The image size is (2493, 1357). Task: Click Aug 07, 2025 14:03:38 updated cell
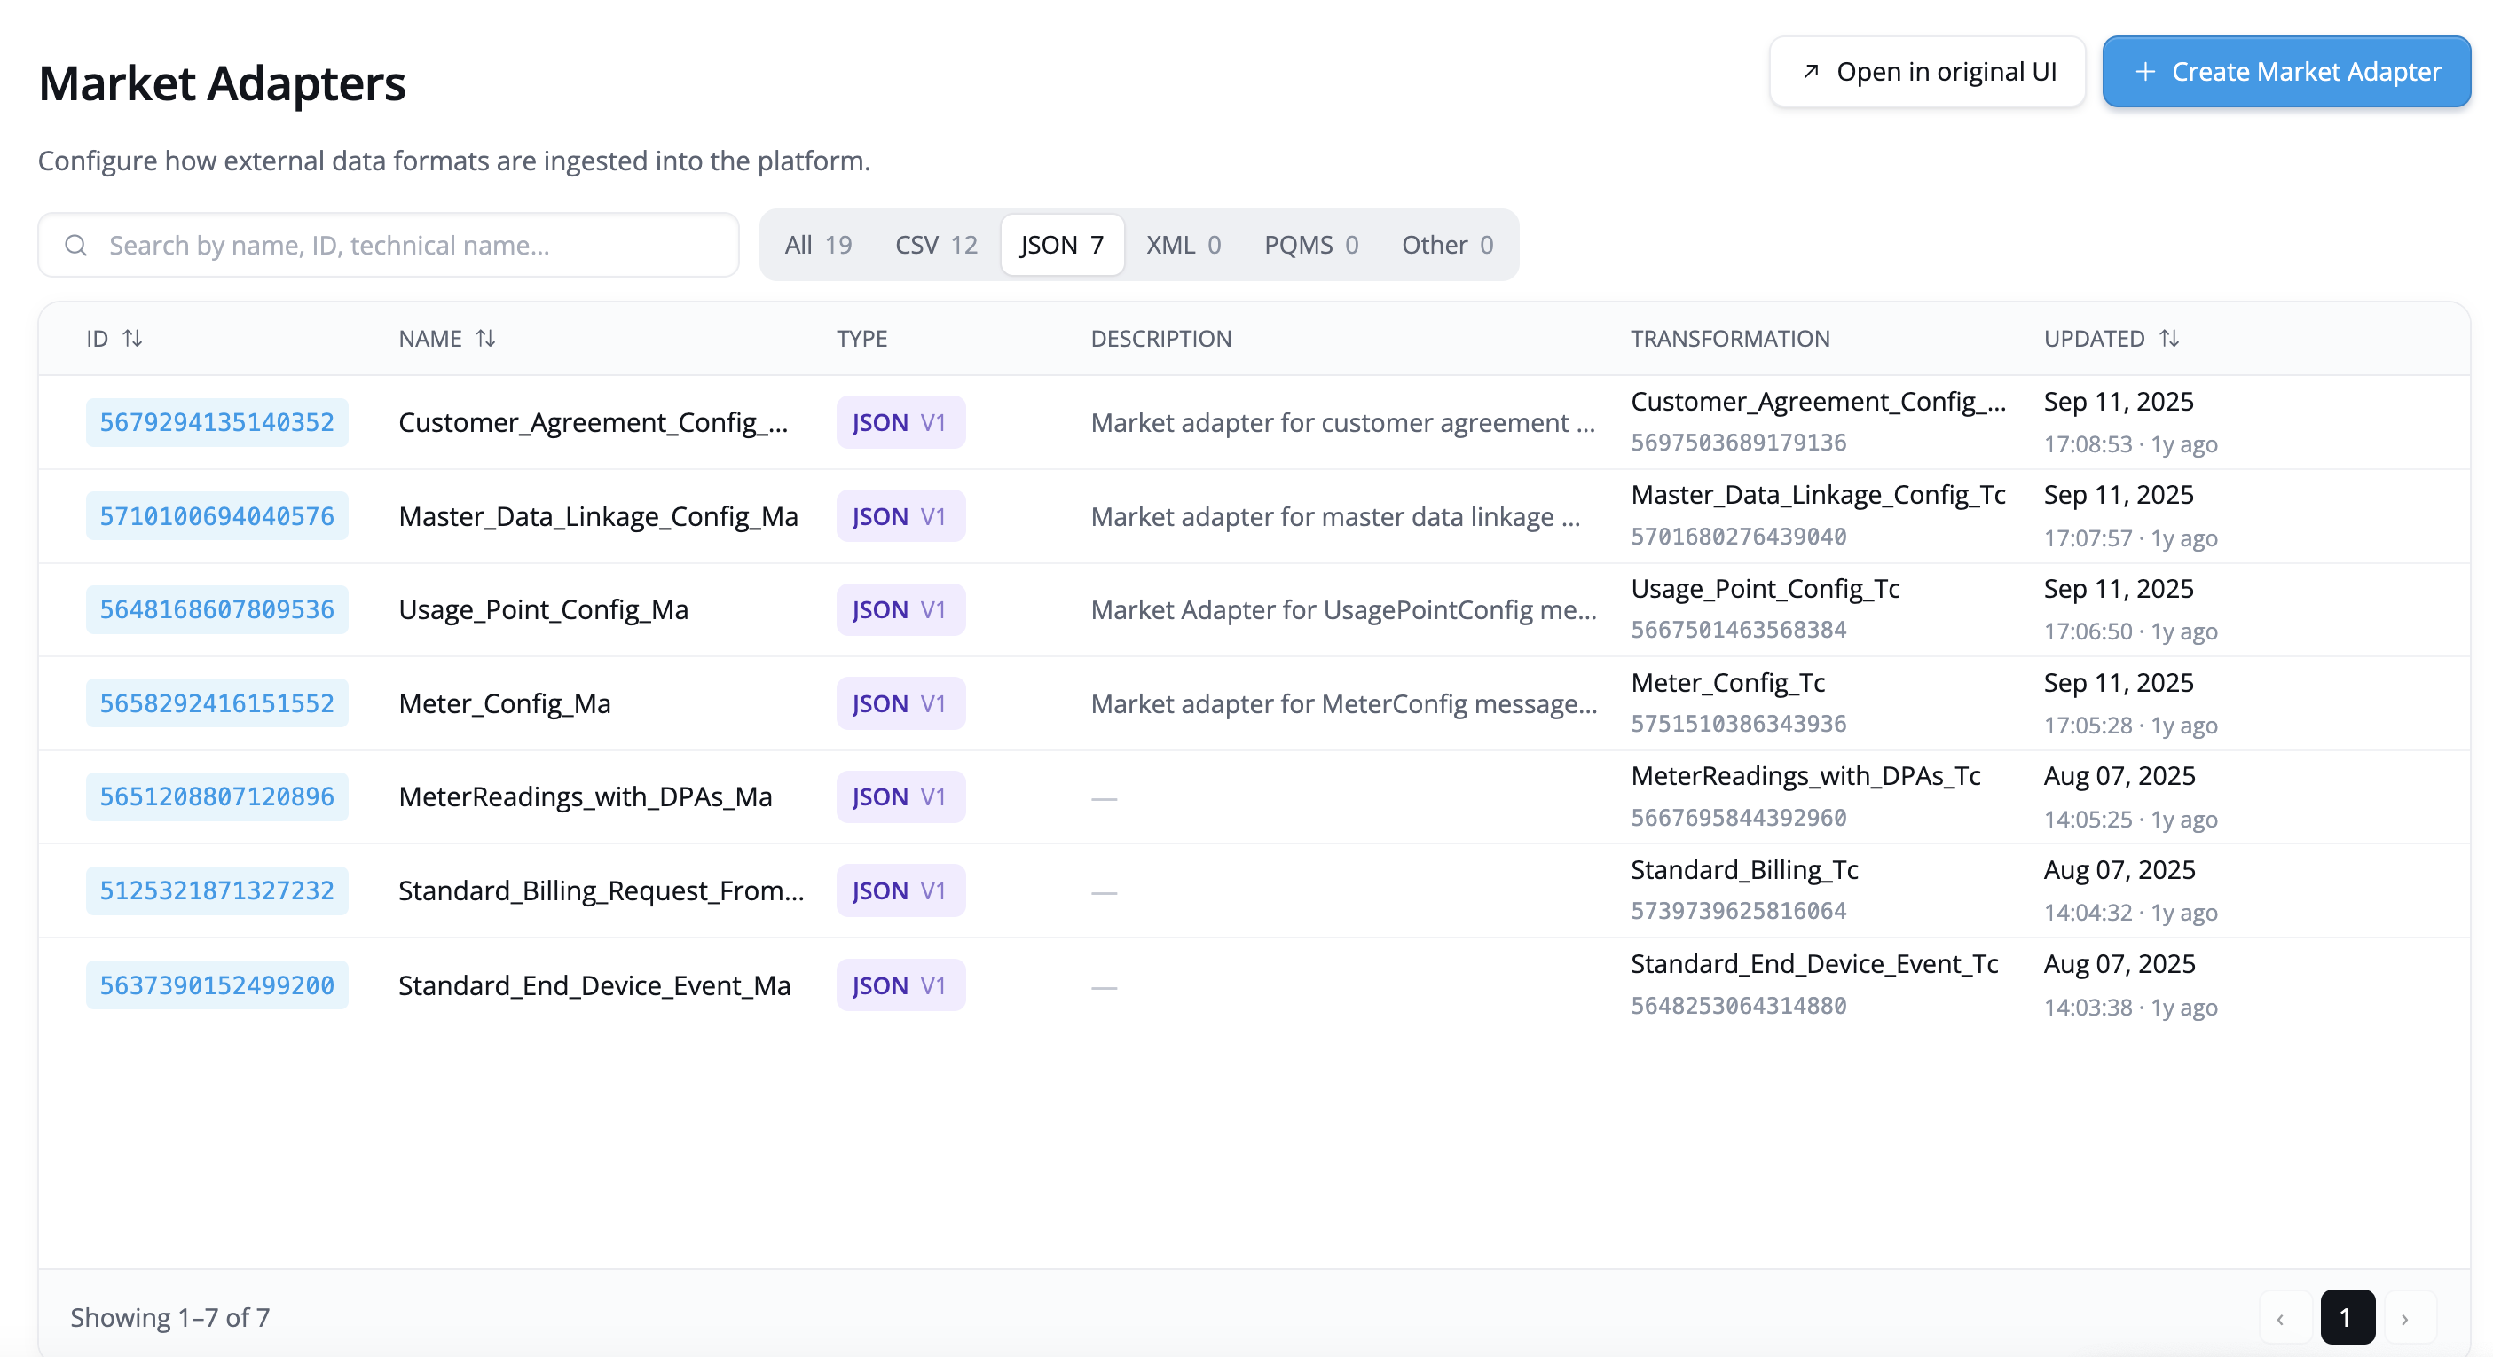click(2130, 985)
